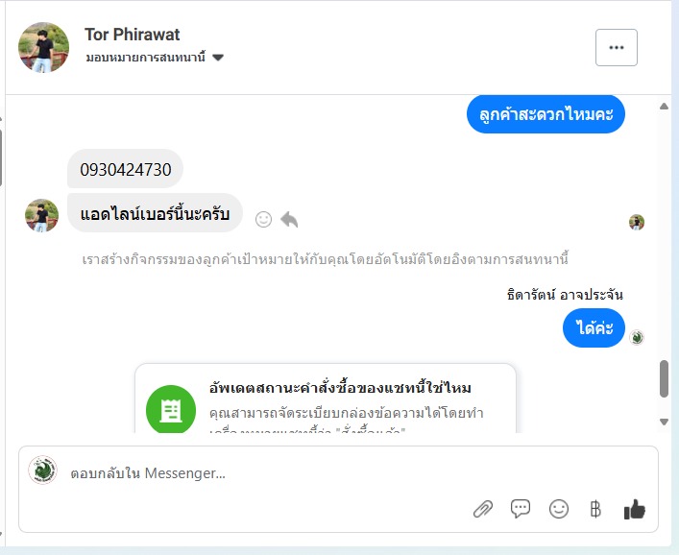
Task: Click the small seen-receipt avatar
Action: 637,223
